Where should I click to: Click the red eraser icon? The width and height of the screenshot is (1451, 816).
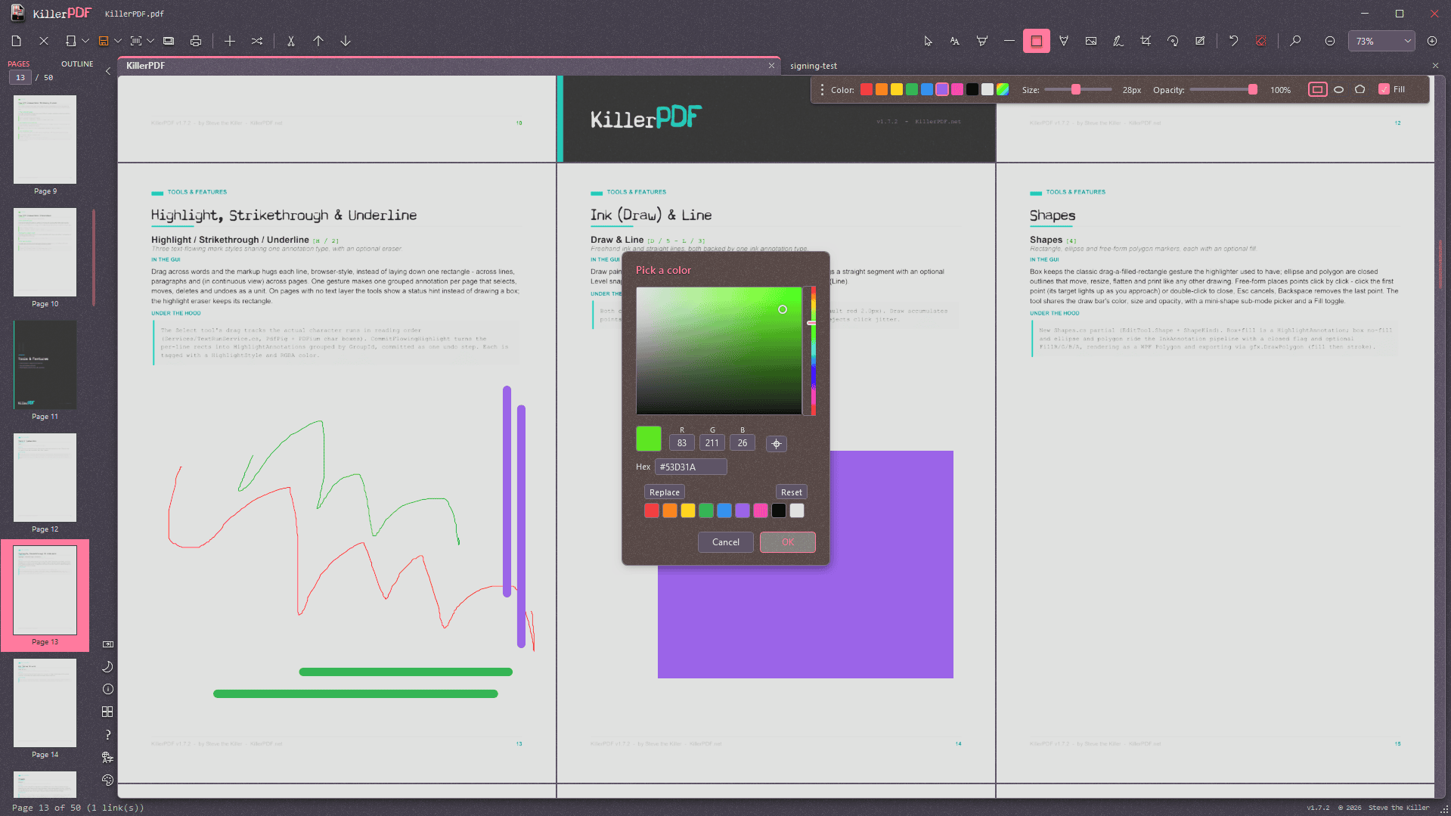(1260, 41)
